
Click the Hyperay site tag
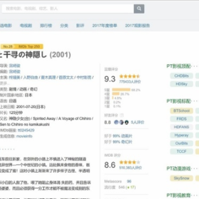tap(181, 135)
